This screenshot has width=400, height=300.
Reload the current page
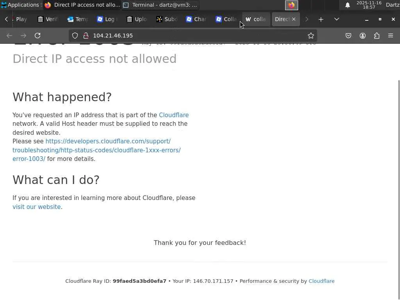[x=37, y=36]
